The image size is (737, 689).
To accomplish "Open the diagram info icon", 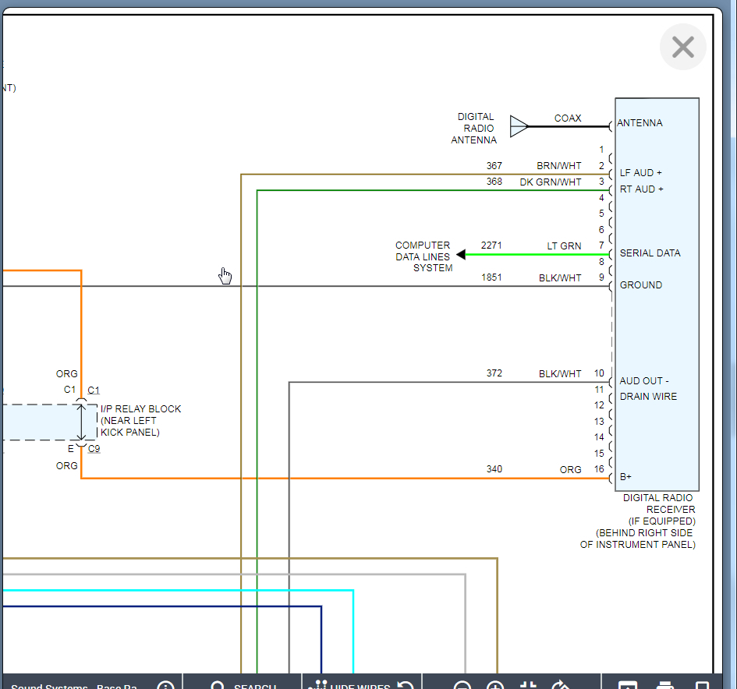I will (x=165, y=687).
